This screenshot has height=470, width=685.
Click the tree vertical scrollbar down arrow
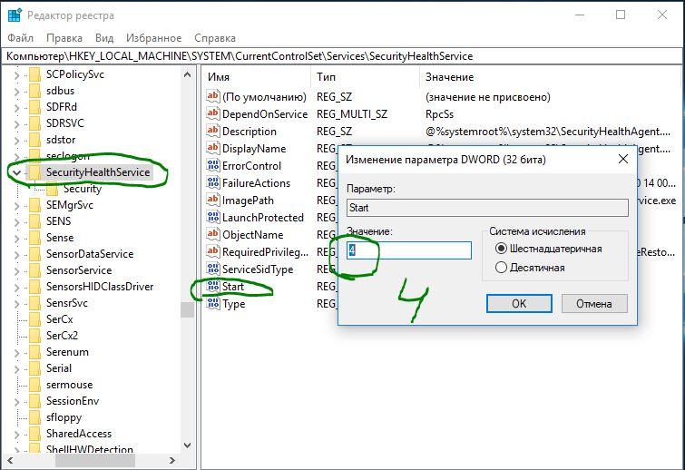[x=188, y=446]
